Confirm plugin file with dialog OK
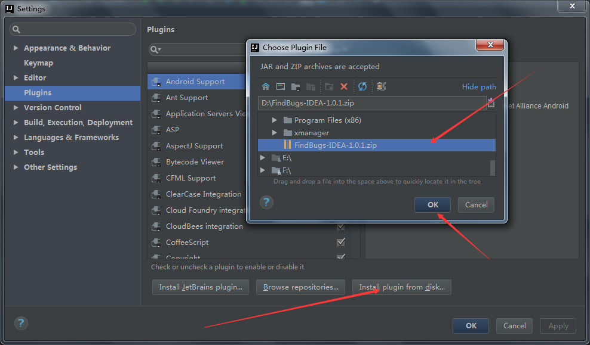 coord(433,205)
